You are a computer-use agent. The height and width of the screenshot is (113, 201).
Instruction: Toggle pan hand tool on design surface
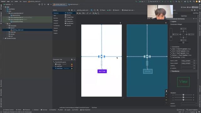(166, 91)
